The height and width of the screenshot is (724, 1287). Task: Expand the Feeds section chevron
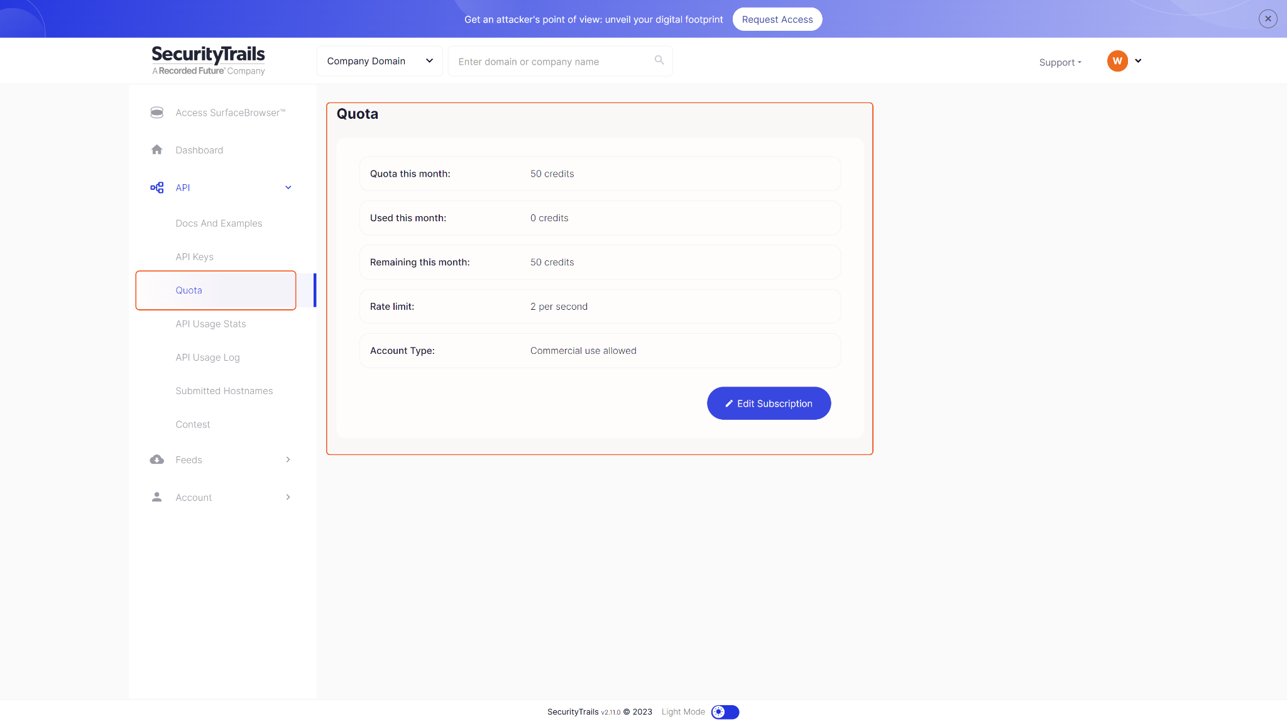coord(288,459)
